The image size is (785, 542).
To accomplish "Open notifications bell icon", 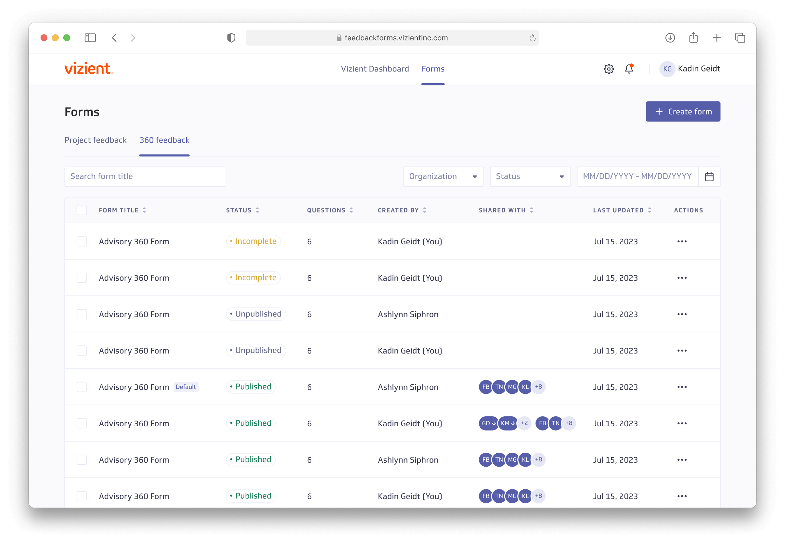I will (629, 69).
